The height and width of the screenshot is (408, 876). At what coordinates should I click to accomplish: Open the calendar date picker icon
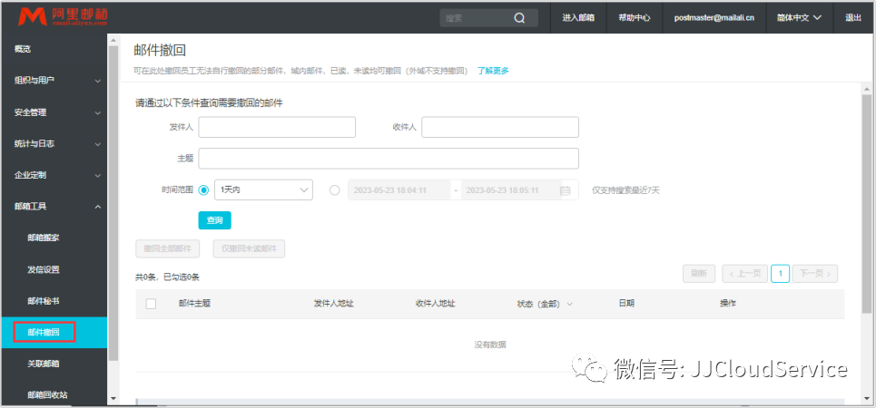coord(566,190)
